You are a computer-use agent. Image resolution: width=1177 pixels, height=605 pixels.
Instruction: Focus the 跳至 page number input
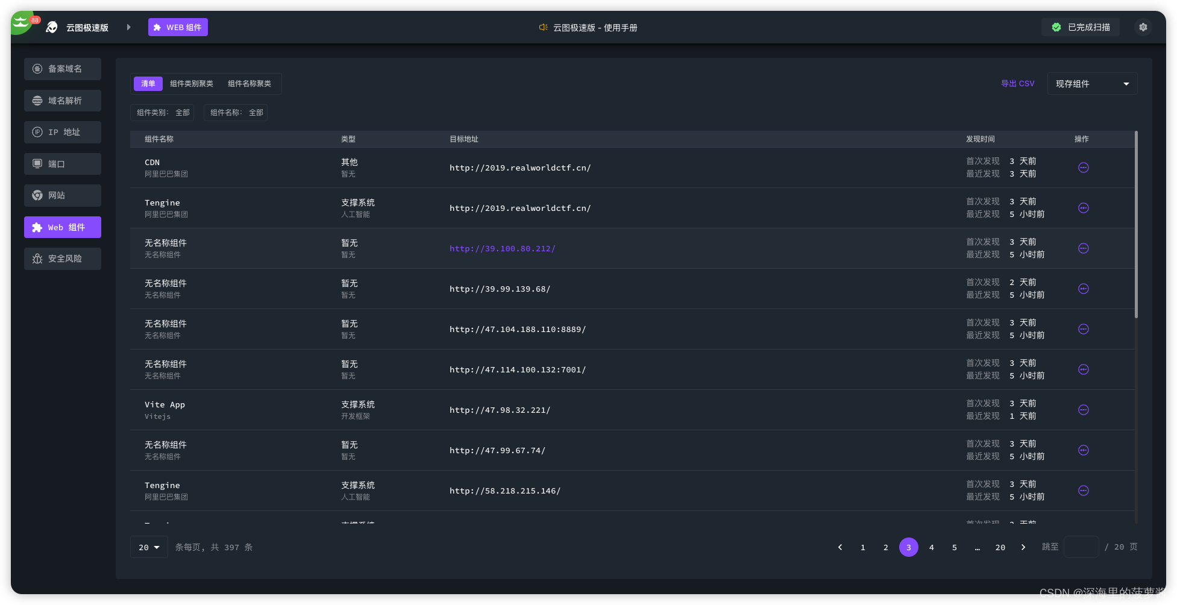[x=1081, y=547]
